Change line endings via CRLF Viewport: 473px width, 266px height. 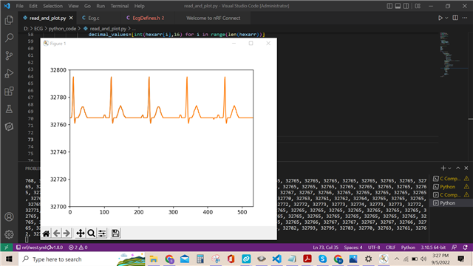(x=390, y=248)
